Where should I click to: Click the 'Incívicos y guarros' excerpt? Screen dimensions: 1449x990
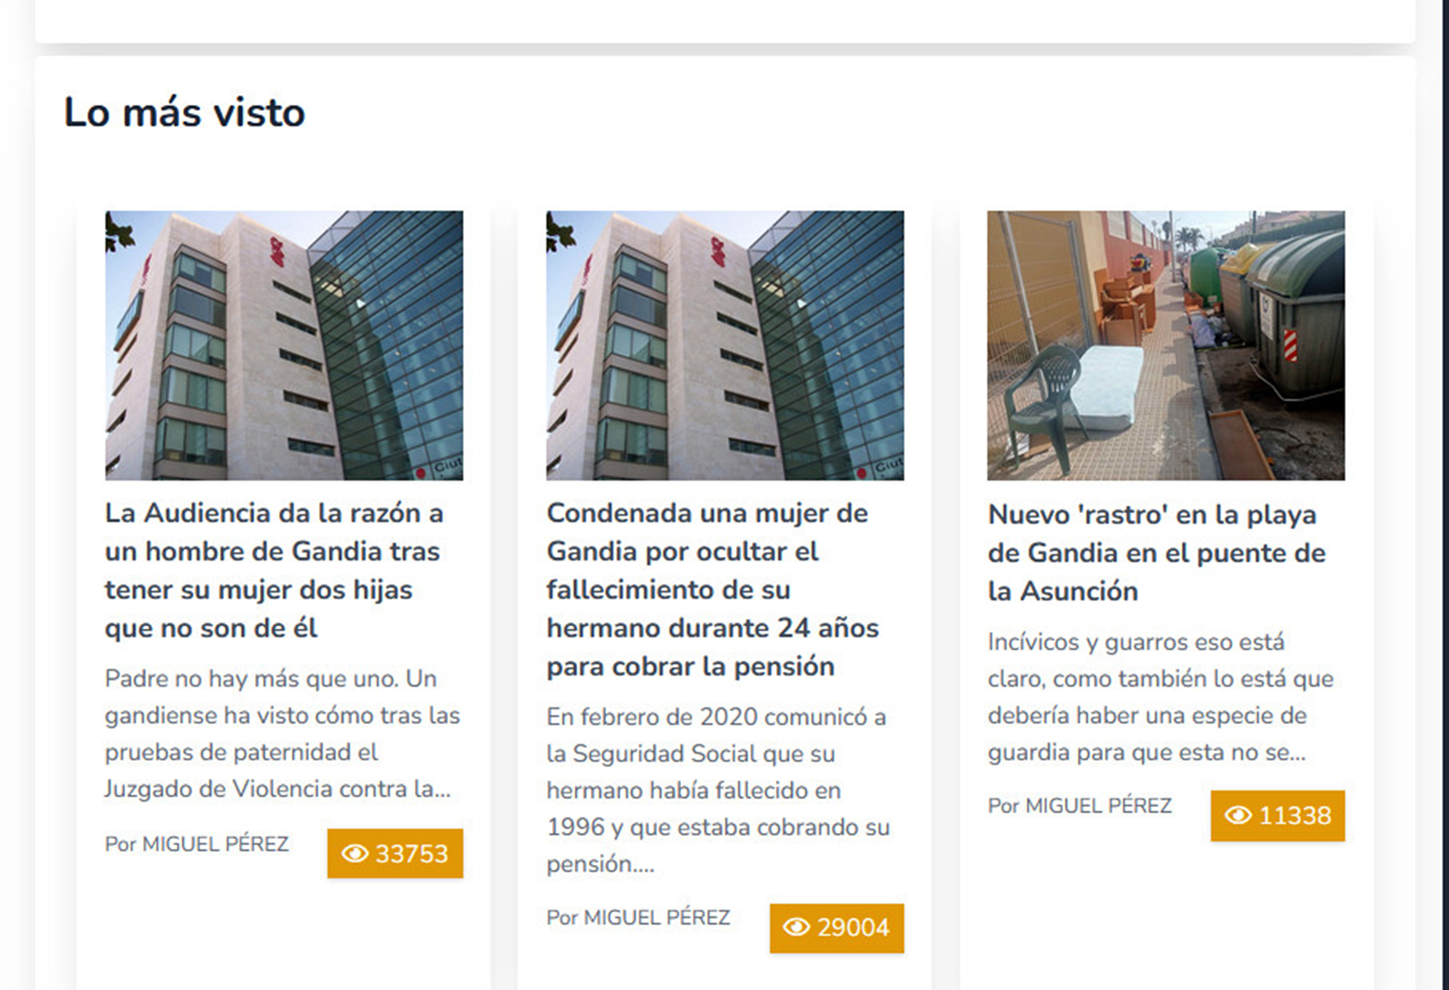tap(1160, 697)
